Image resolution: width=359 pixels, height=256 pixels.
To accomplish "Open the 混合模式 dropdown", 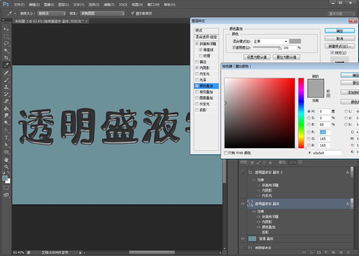I will point(285,41).
